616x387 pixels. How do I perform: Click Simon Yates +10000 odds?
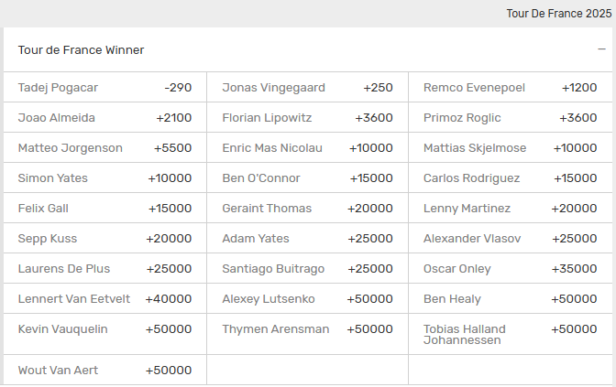104,178
